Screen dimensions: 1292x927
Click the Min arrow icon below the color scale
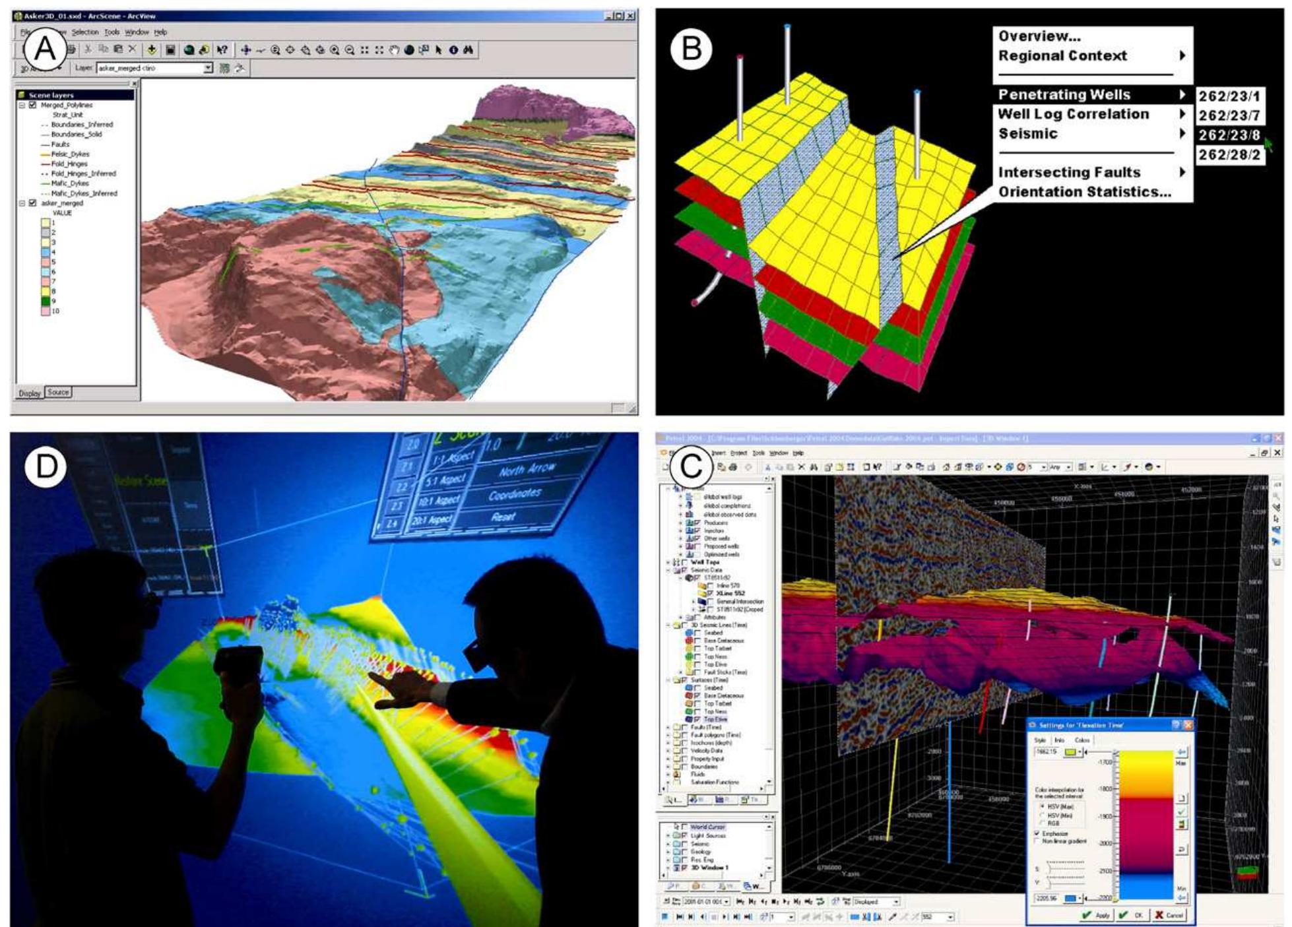(1181, 898)
